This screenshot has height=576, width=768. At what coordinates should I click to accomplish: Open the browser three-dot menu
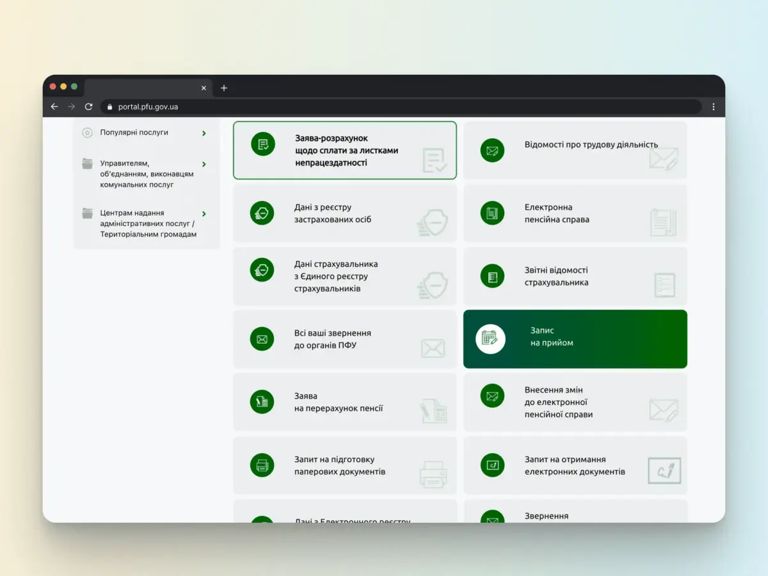point(714,107)
